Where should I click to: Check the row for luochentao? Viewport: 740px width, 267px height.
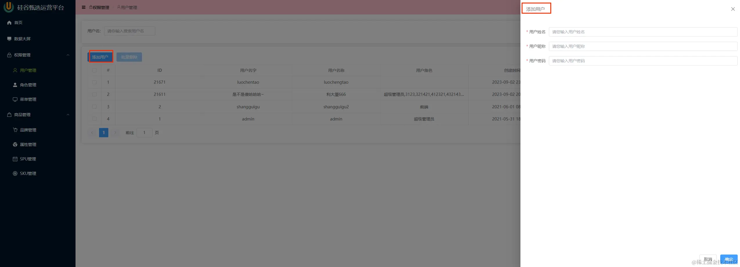pos(94,82)
